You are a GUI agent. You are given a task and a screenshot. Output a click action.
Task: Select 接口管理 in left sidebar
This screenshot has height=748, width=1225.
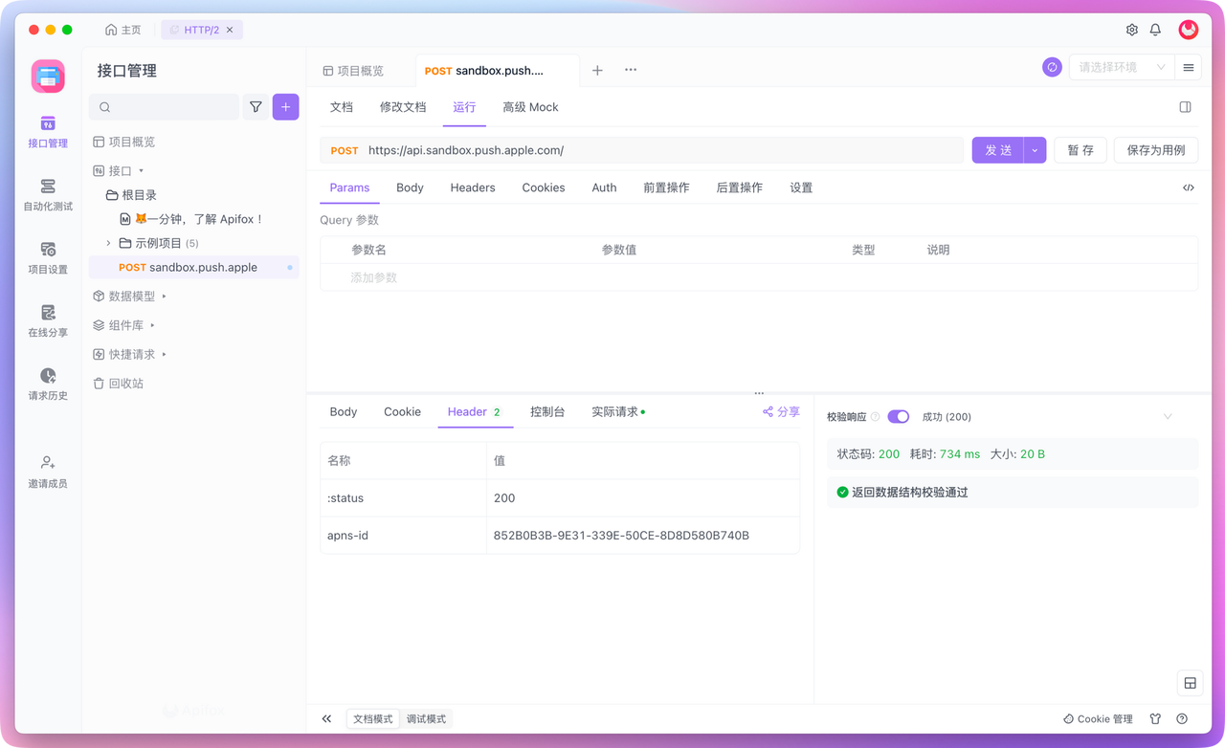pyautogui.click(x=48, y=132)
